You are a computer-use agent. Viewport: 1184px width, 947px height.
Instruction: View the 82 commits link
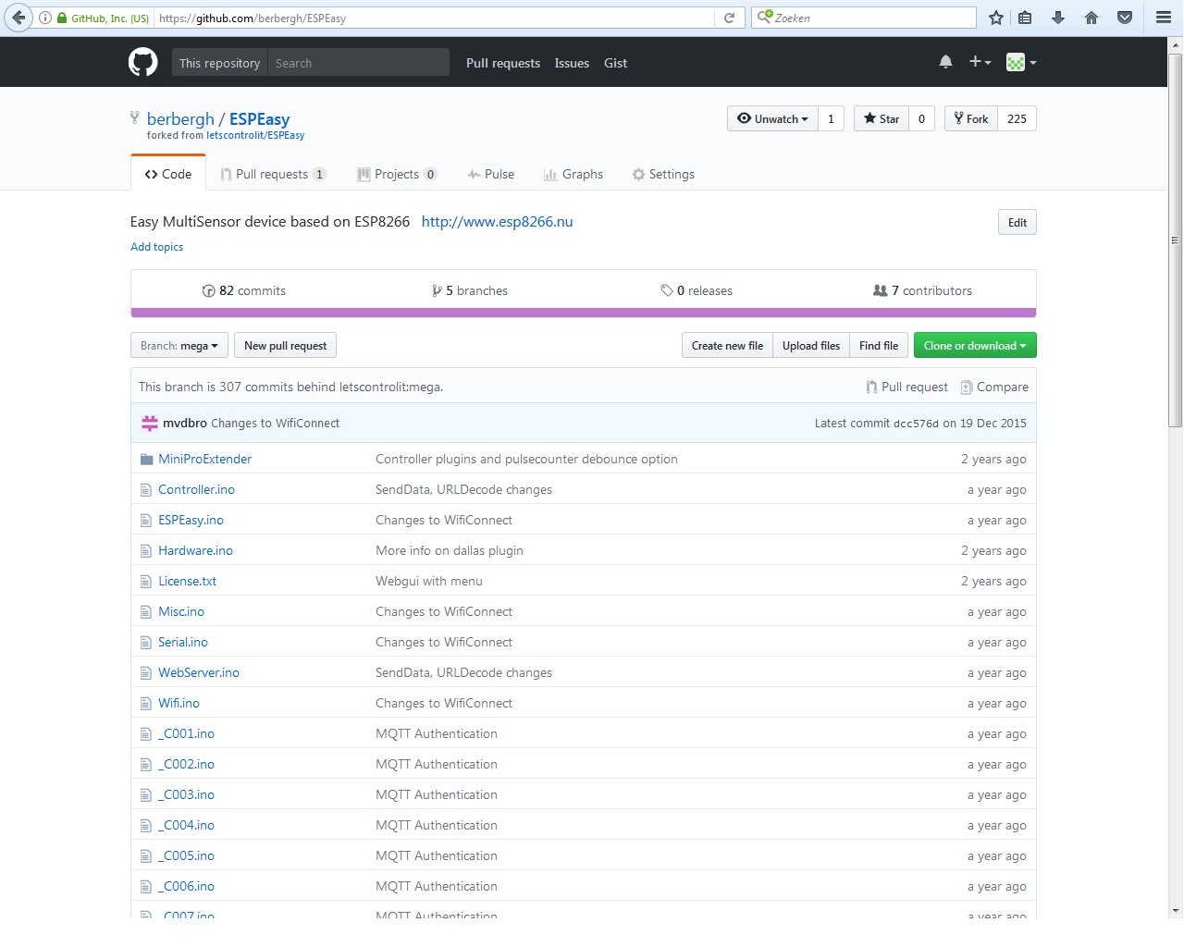(x=244, y=290)
